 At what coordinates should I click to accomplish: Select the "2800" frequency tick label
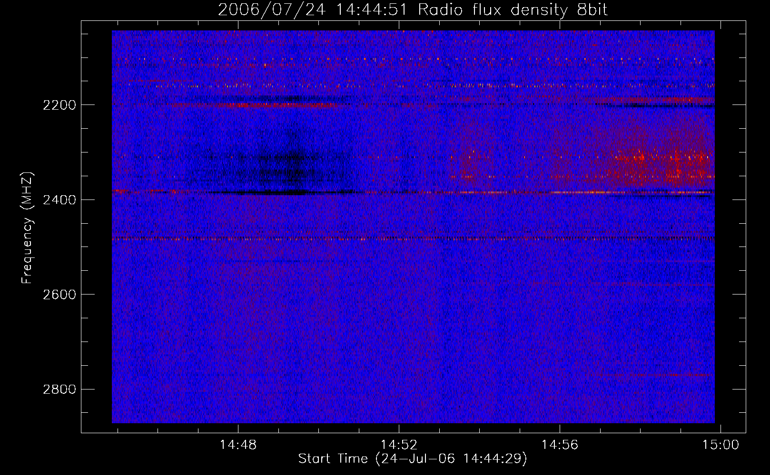(x=59, y=389)
